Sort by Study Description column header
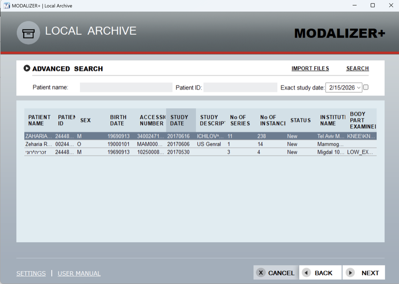This screenshot has height=284, width=399. pos(212,120)
